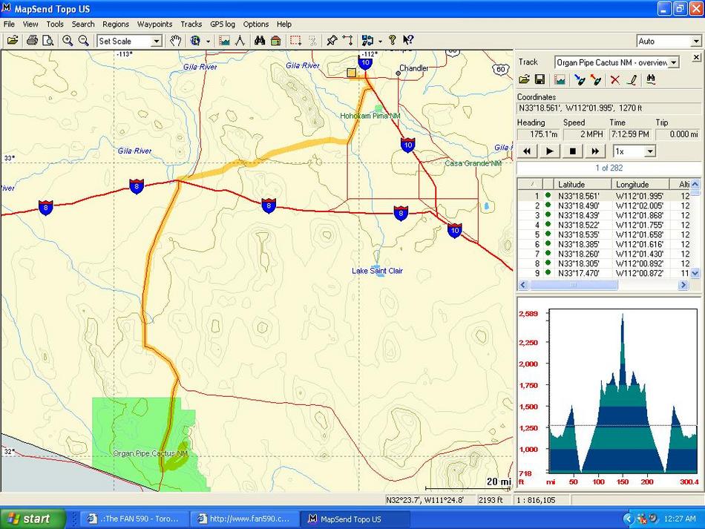The image size is (705, 529).
Task: Click the pen edit track icon
Action: point(632,80)
